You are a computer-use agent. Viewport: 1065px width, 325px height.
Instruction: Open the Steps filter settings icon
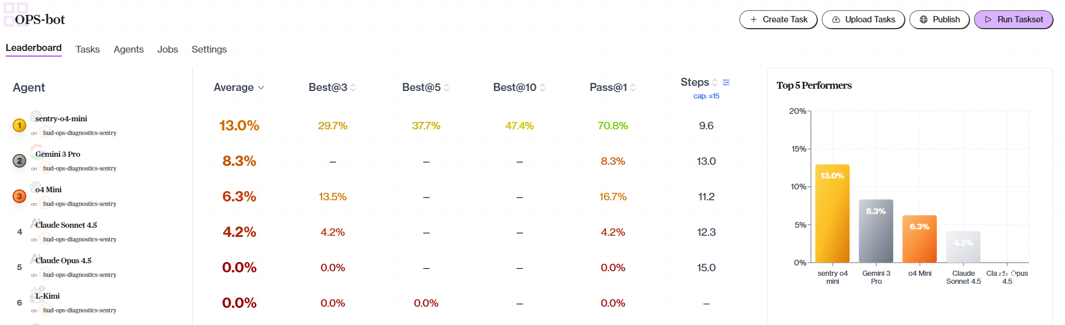point(726,82)
